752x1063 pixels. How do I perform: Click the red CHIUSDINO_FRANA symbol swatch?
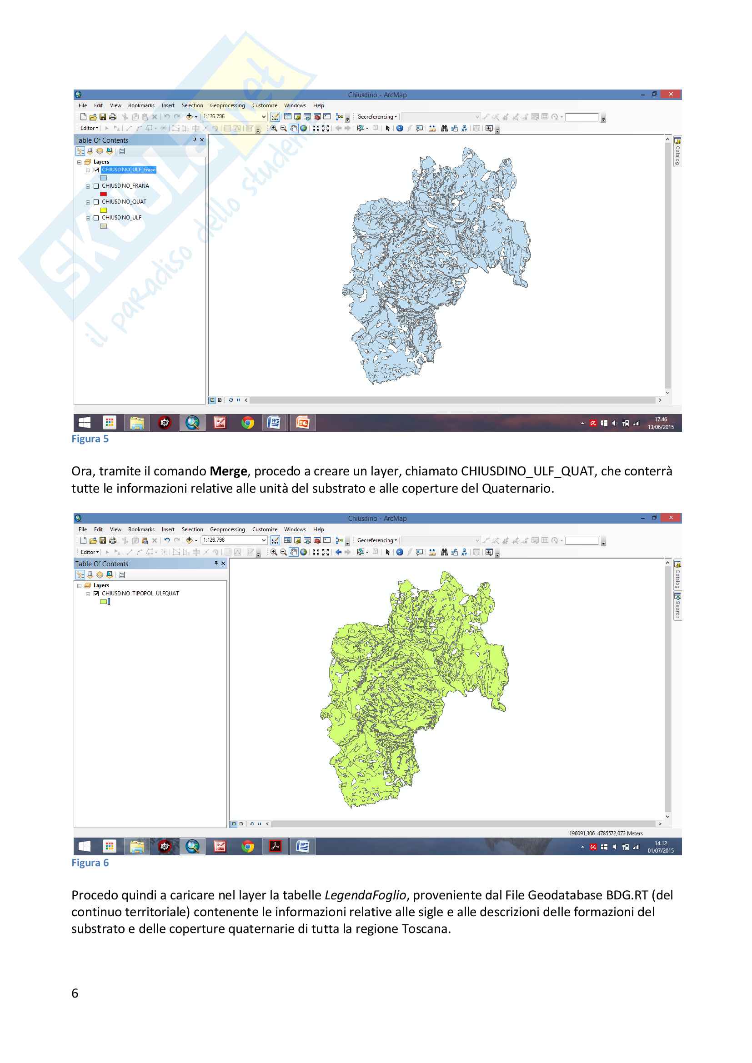(x=103, y=194)
